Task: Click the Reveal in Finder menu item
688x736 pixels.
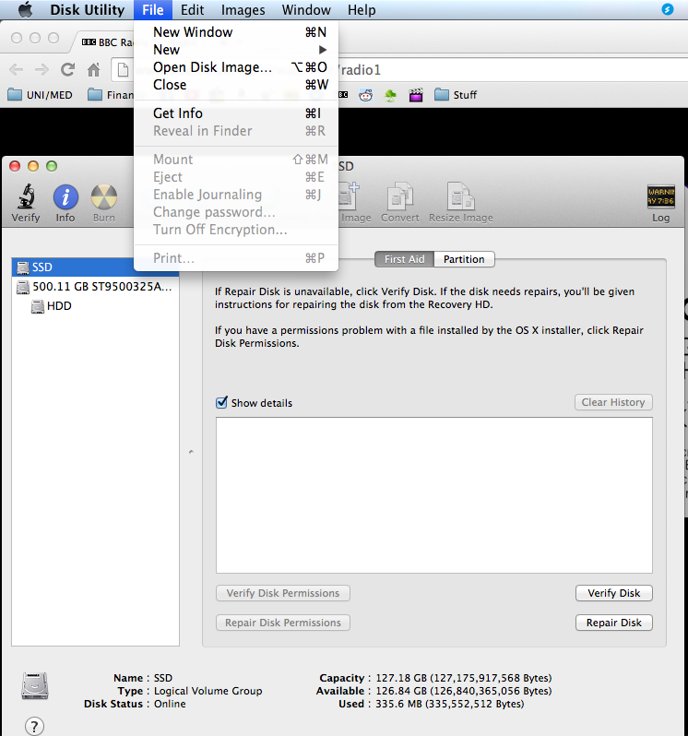Action: 236,130
